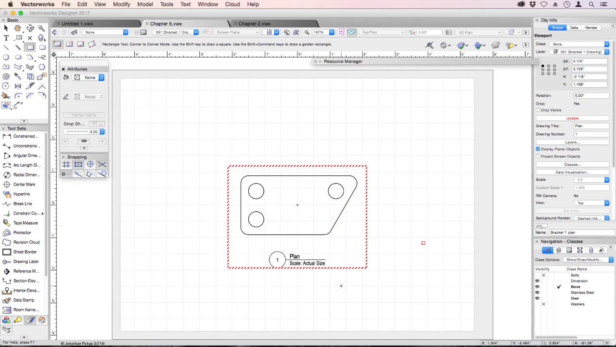Open the Class dropdown in Obj Info
The height and width of the screenshot is (347, 616).
580,44
